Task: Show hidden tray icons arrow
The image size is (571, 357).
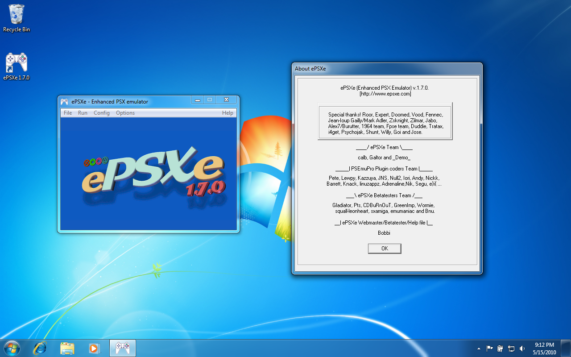Action: [x=479, y=348]
